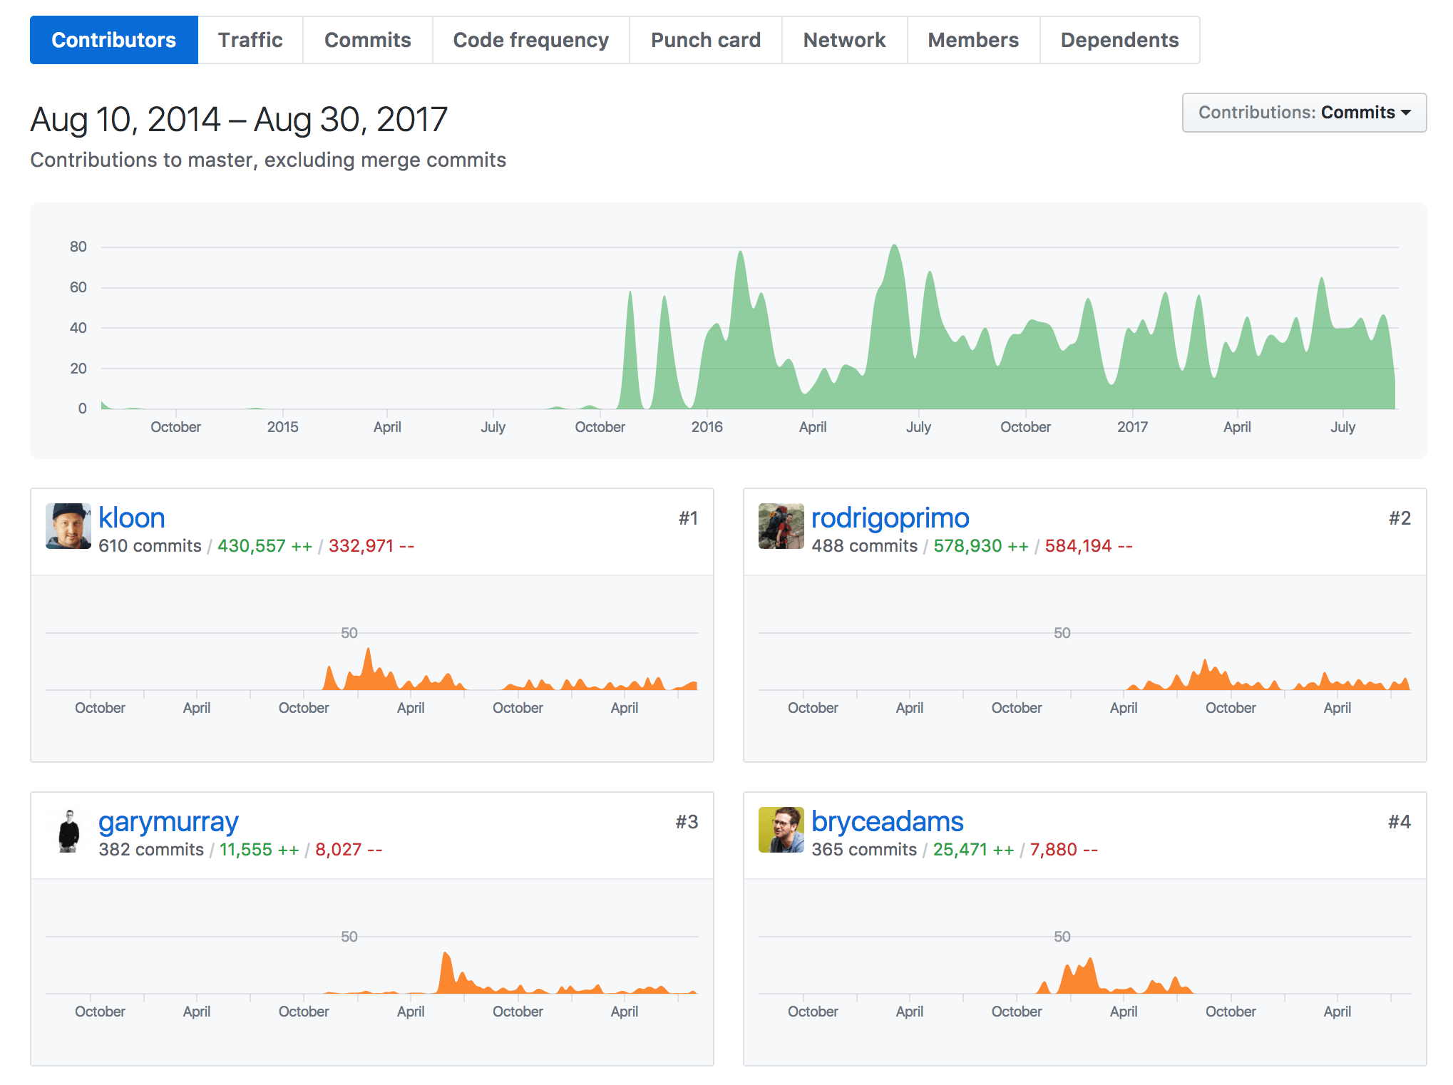Open kloon username link
1453x1085 pixels.
(132, 518)
